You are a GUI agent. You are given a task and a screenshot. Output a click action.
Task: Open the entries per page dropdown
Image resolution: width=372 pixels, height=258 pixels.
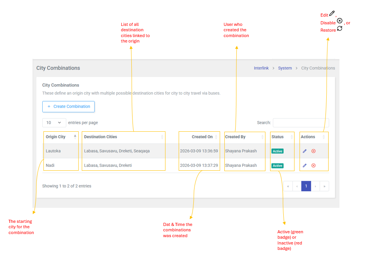click(x=54, y=122)
